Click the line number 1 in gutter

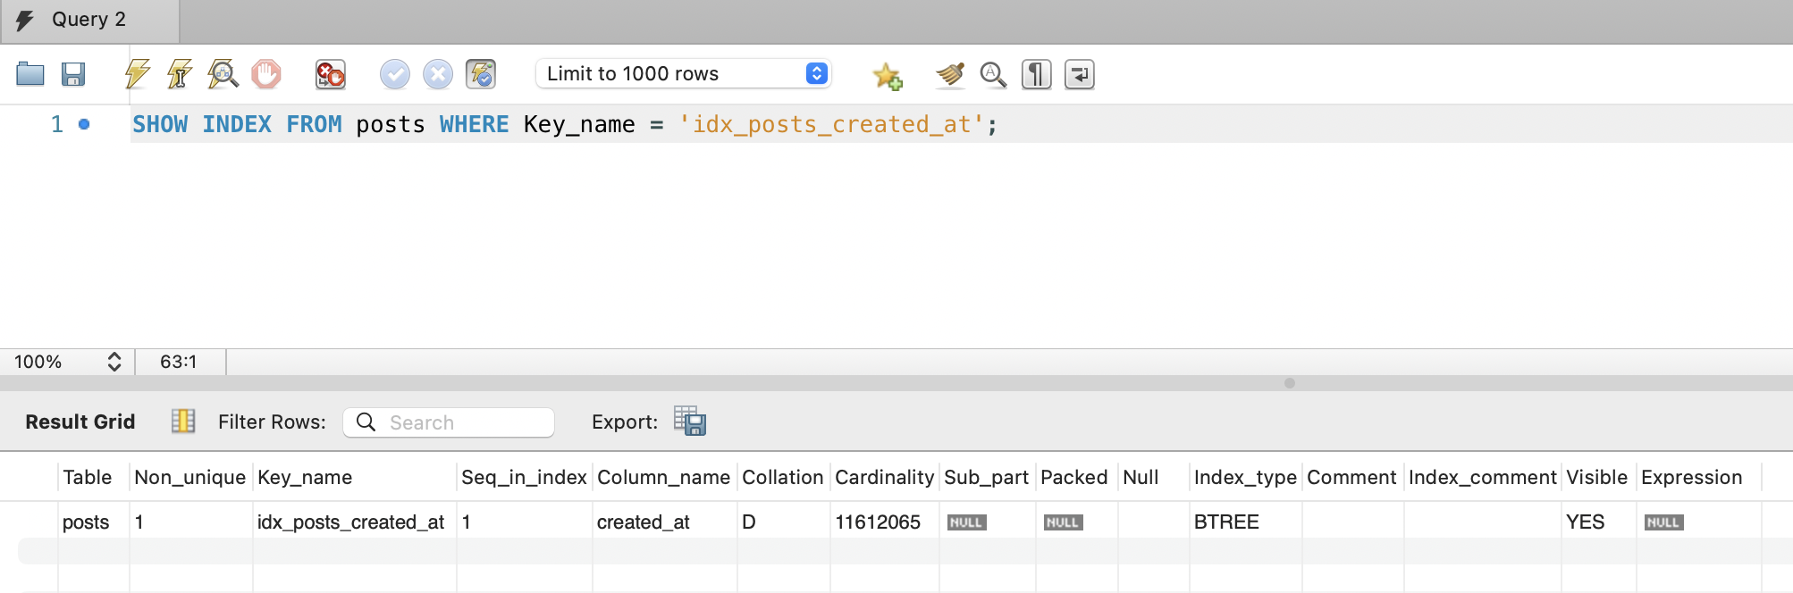[x=57, y=124]
